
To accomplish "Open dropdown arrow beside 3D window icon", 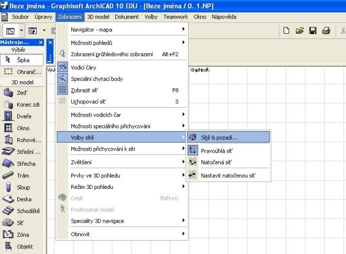I will point(44,31).
